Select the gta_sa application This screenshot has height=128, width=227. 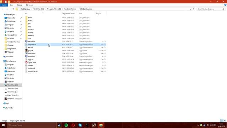30,50
